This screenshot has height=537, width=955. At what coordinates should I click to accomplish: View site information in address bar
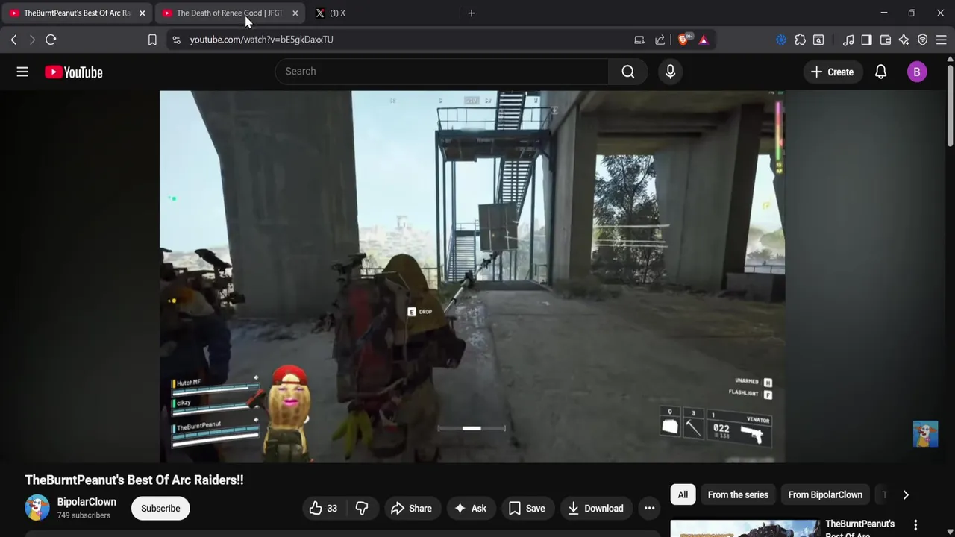pyautogui.click(x=176, y=40)
